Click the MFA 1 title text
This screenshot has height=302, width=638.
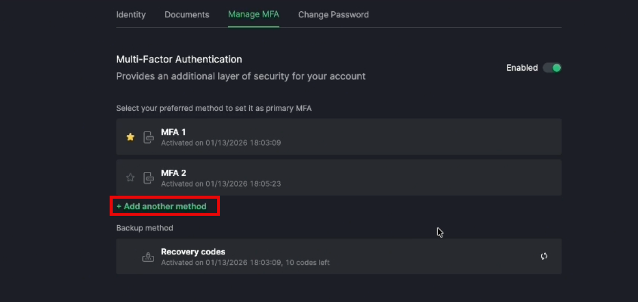(173, 132)
